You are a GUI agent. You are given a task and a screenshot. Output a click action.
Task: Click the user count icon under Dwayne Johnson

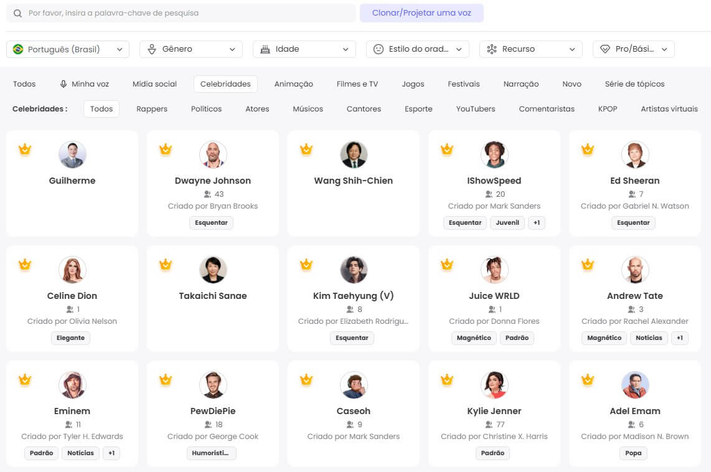tap(208, 194)
